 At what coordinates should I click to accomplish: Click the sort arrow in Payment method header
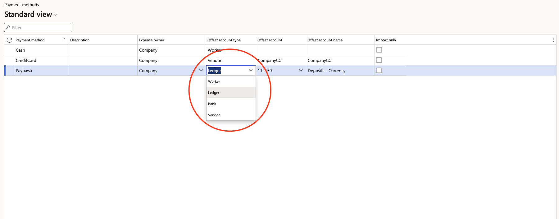pyautogui.click(x=64, y=40)
